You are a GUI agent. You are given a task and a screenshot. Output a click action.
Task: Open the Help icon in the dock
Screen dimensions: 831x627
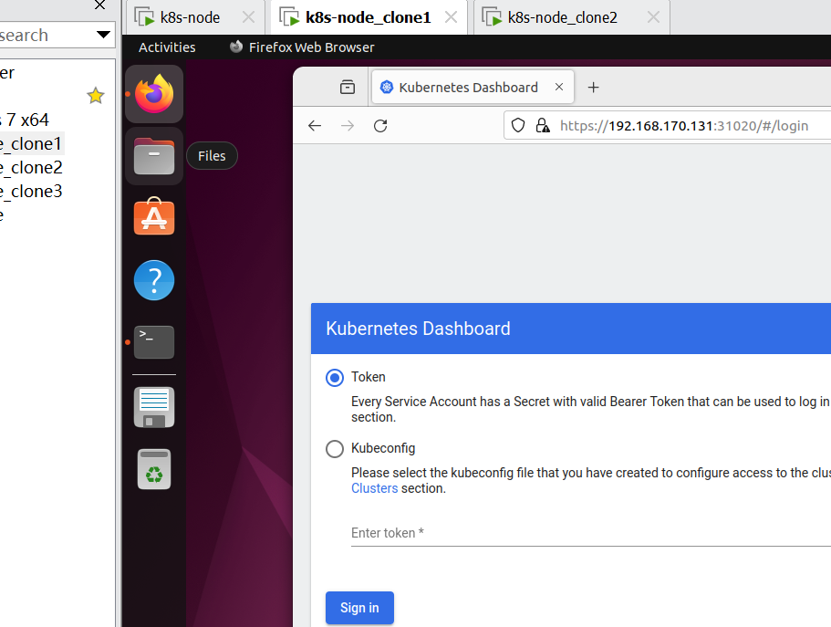pyautogui.click(x=154, y=280)
